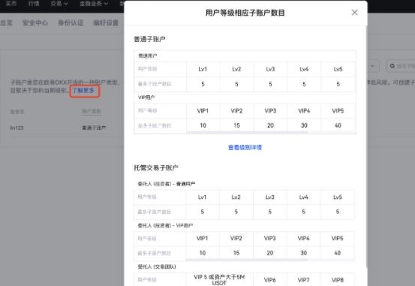Screen dimensions: 415x286
Task: Switch to the 偏好设置 tab
Action: click(106, 23)
